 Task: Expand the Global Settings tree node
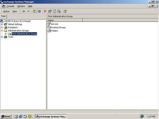2,24
